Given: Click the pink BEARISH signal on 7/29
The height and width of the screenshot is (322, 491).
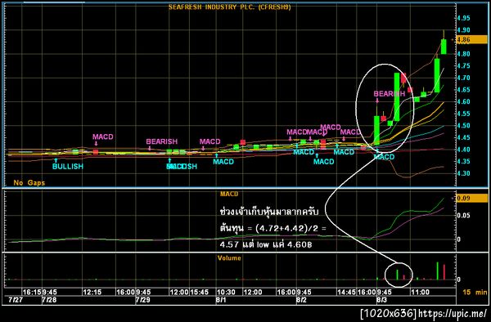Looking at the screenshot, I should click(162, 141).
